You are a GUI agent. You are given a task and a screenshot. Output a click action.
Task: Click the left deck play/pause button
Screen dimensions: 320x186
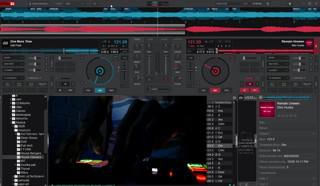(100, 90)
